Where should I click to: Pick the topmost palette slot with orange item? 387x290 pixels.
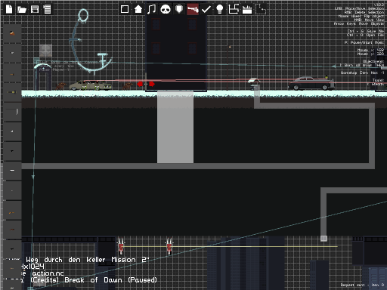point(12,33)
